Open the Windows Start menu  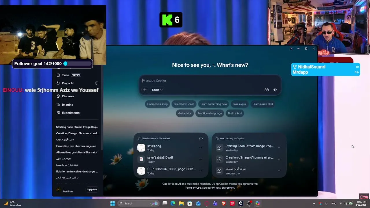(112, 203)
